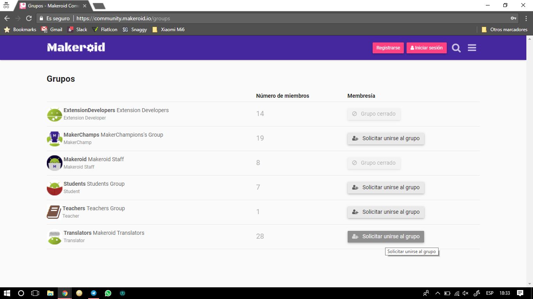Click the MakerChamps group avatar
533x299 pixels.
tap(54, 139)
